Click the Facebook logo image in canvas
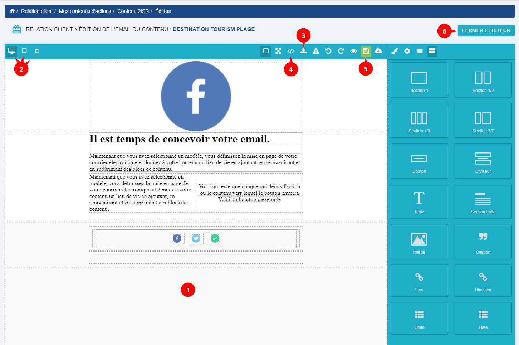The image size is (519, 345). 196,96
